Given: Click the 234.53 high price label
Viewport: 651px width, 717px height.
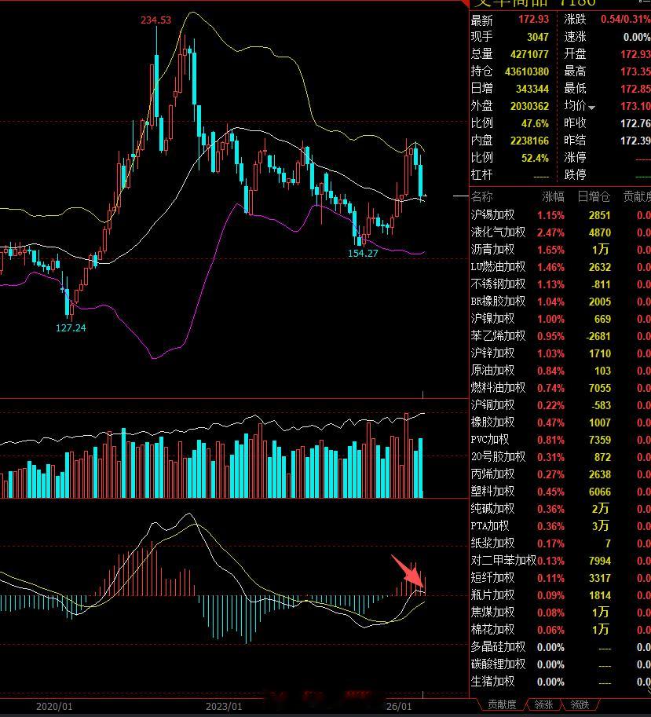Looking at the screenshot, I should [156, 20].
